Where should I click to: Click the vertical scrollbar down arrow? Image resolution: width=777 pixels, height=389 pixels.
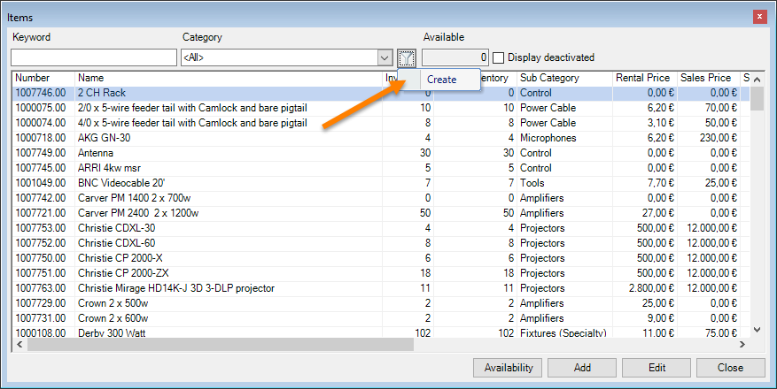tap(757, 329)
